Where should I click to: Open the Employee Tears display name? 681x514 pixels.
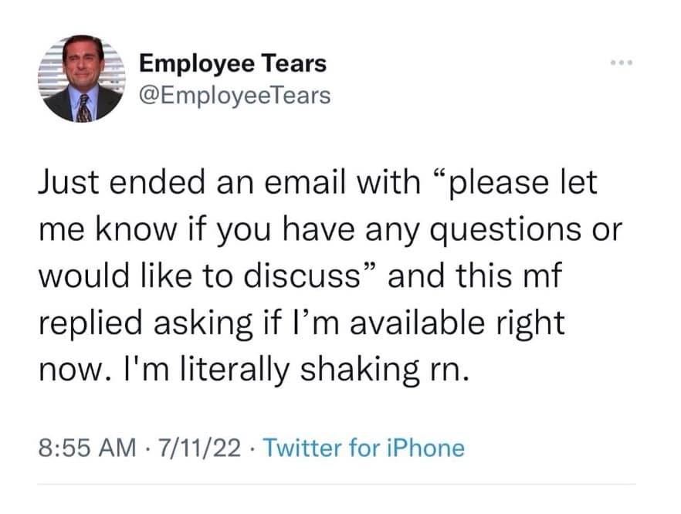[232, 64]
